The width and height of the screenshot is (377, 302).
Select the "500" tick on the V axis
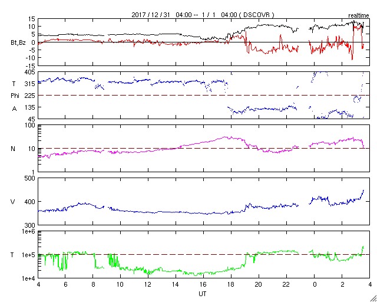31,178
